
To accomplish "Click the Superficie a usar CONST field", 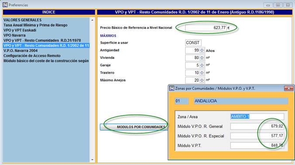I will click(193, 43).
